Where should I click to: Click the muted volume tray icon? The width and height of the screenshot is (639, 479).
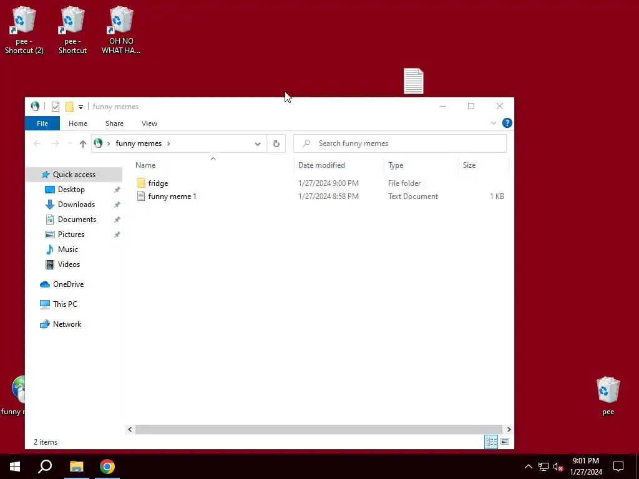pyautogui.click(x=558, y=467)
